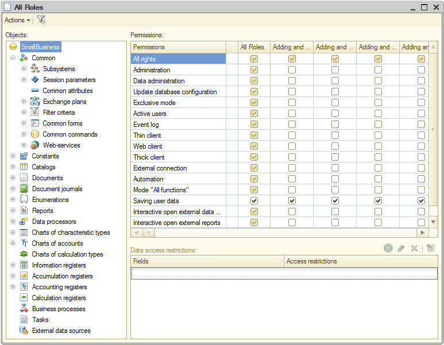444x345 pixels.
Task: Click the Catalogs icon
Action: pos(24,166)
